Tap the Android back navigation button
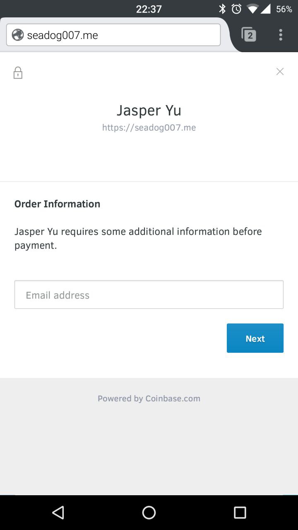Viewport: 298px width, 530px height. tap(58, 513)
